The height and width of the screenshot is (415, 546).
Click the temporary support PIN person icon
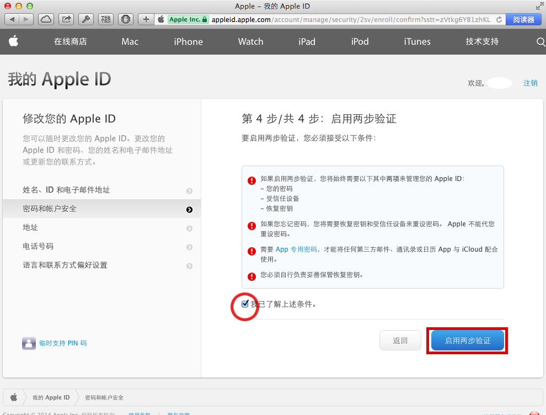point(29,343)
